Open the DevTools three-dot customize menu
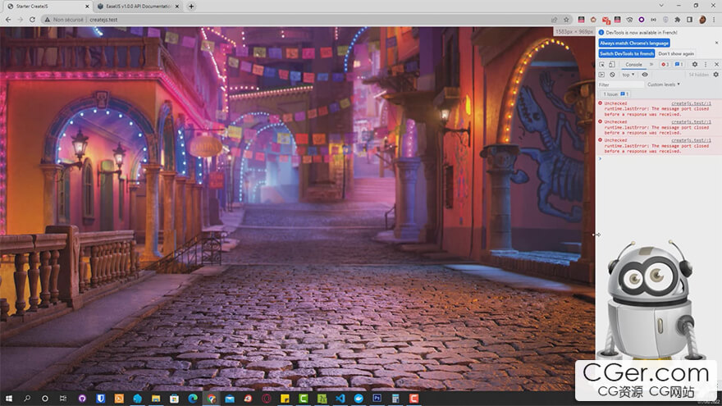 706,65
